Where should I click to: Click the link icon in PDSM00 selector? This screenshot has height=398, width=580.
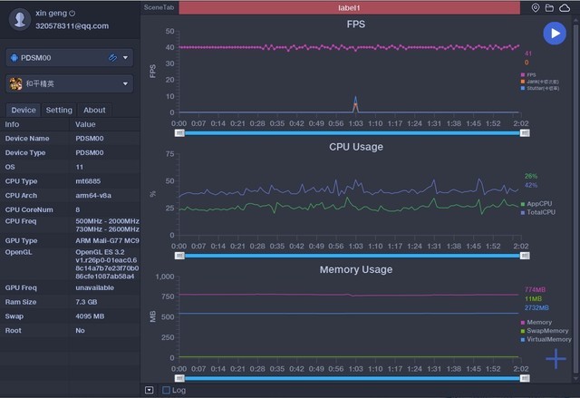click(x=111, y=58)
